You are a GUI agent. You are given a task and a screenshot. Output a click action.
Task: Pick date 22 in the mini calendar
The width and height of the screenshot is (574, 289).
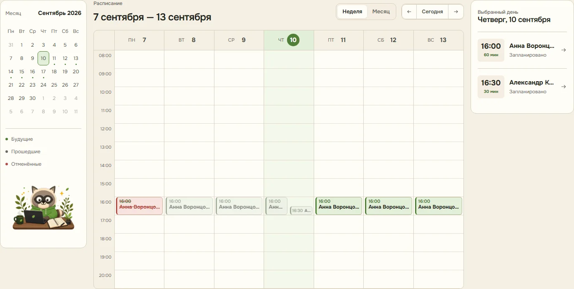(x=22, y=85)
